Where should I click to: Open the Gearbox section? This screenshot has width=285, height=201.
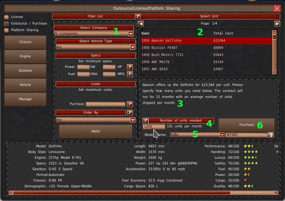tap(25, 71)
